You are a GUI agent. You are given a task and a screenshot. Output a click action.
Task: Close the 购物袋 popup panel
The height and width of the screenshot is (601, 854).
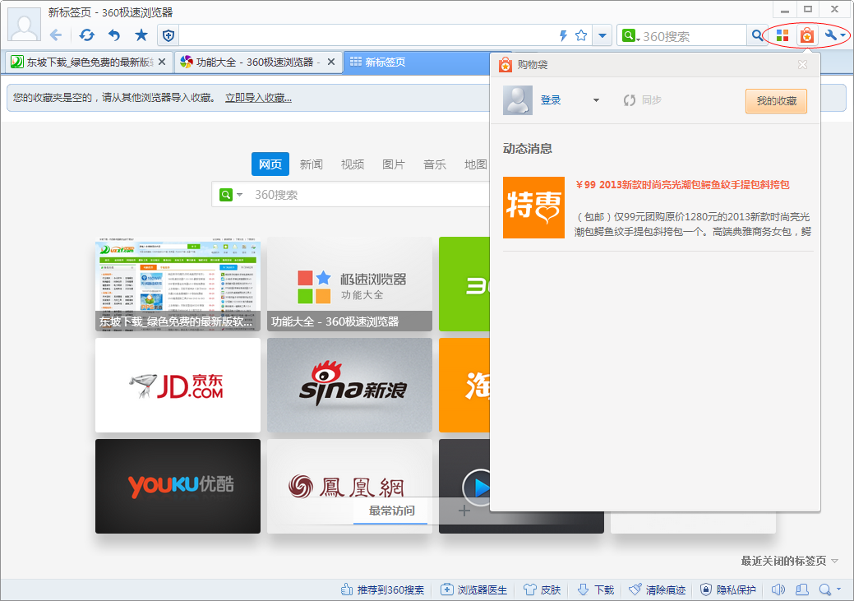point(802,65)
